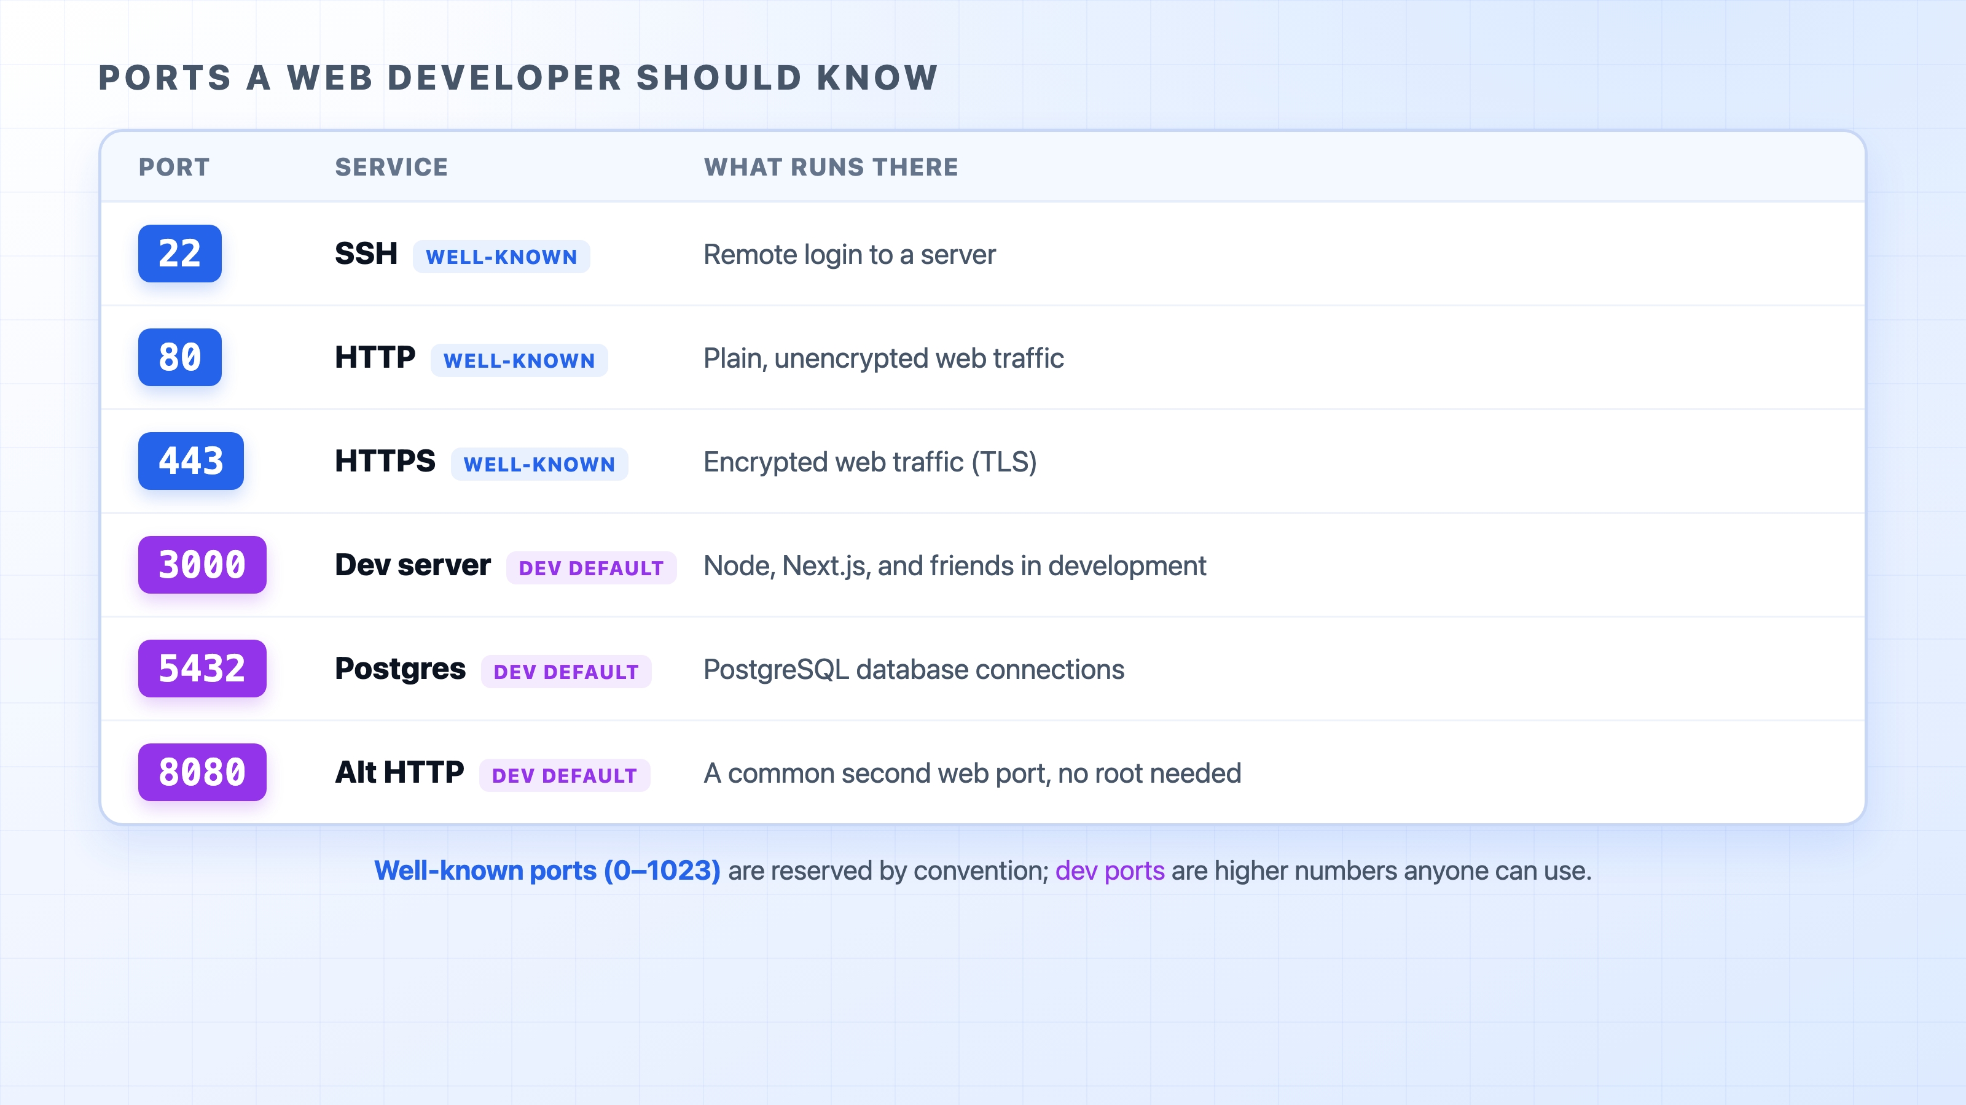Click the SERVICE column header
Viewport: 1966px width, 1105px height.
[x=391, y=167]
